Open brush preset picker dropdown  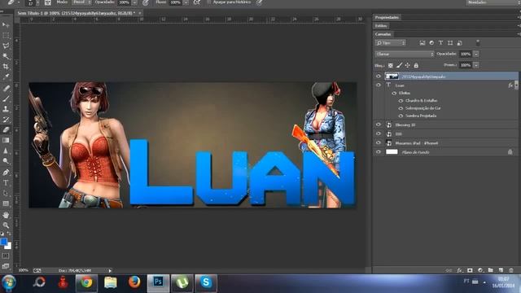pyautogui.click(x=37, y=2)
